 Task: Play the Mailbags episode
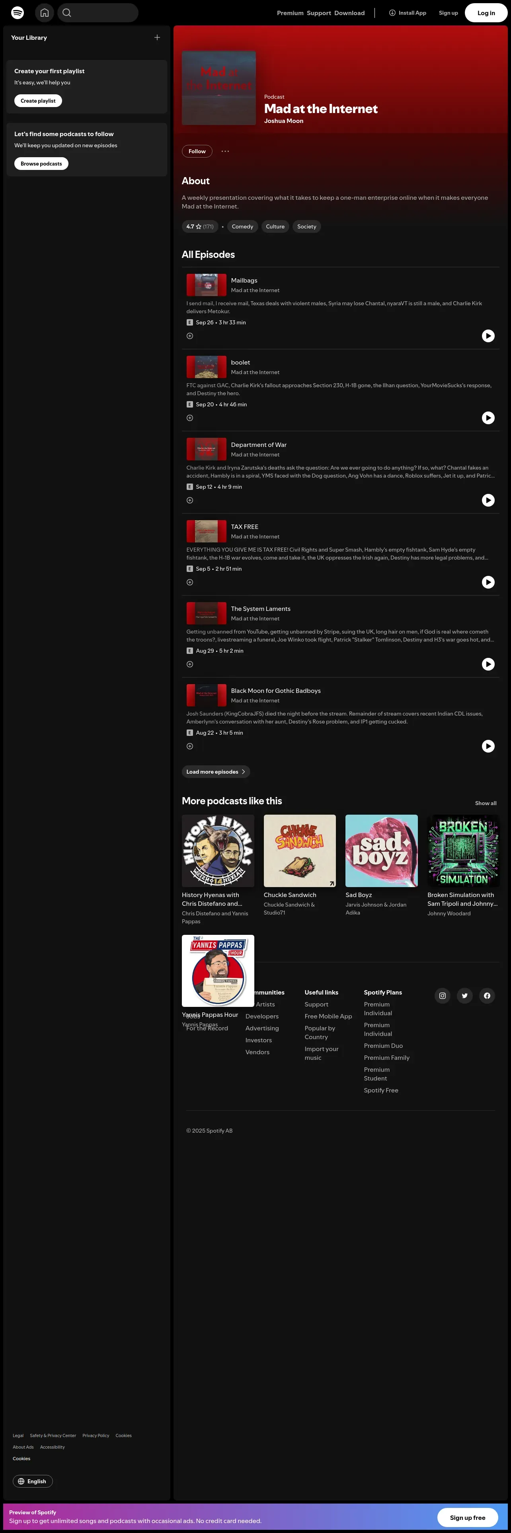(488, 335)
